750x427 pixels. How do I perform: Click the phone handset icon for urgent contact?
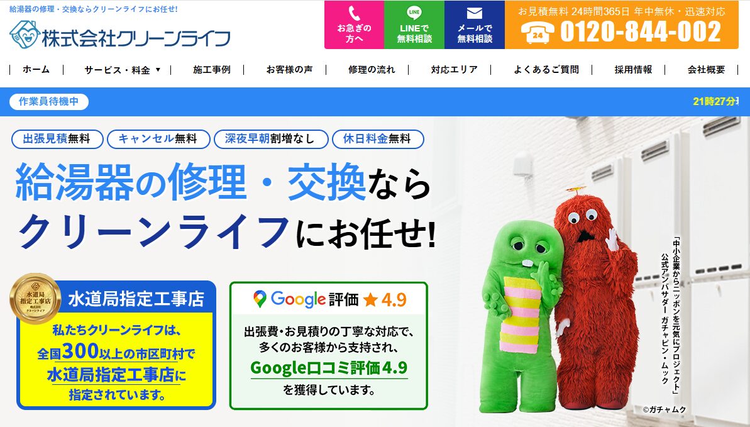[354, 13]
